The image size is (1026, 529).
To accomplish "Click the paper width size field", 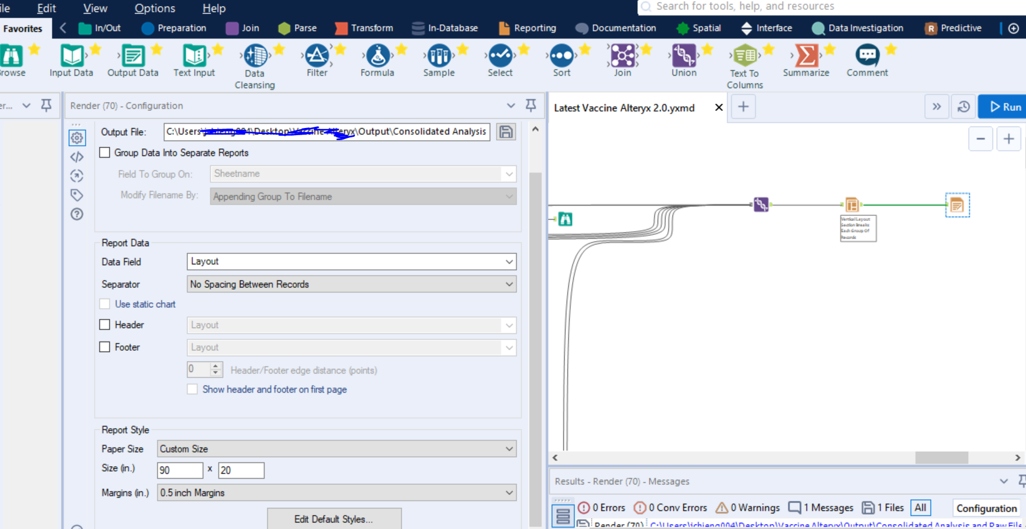I will [x=180, y=470].
